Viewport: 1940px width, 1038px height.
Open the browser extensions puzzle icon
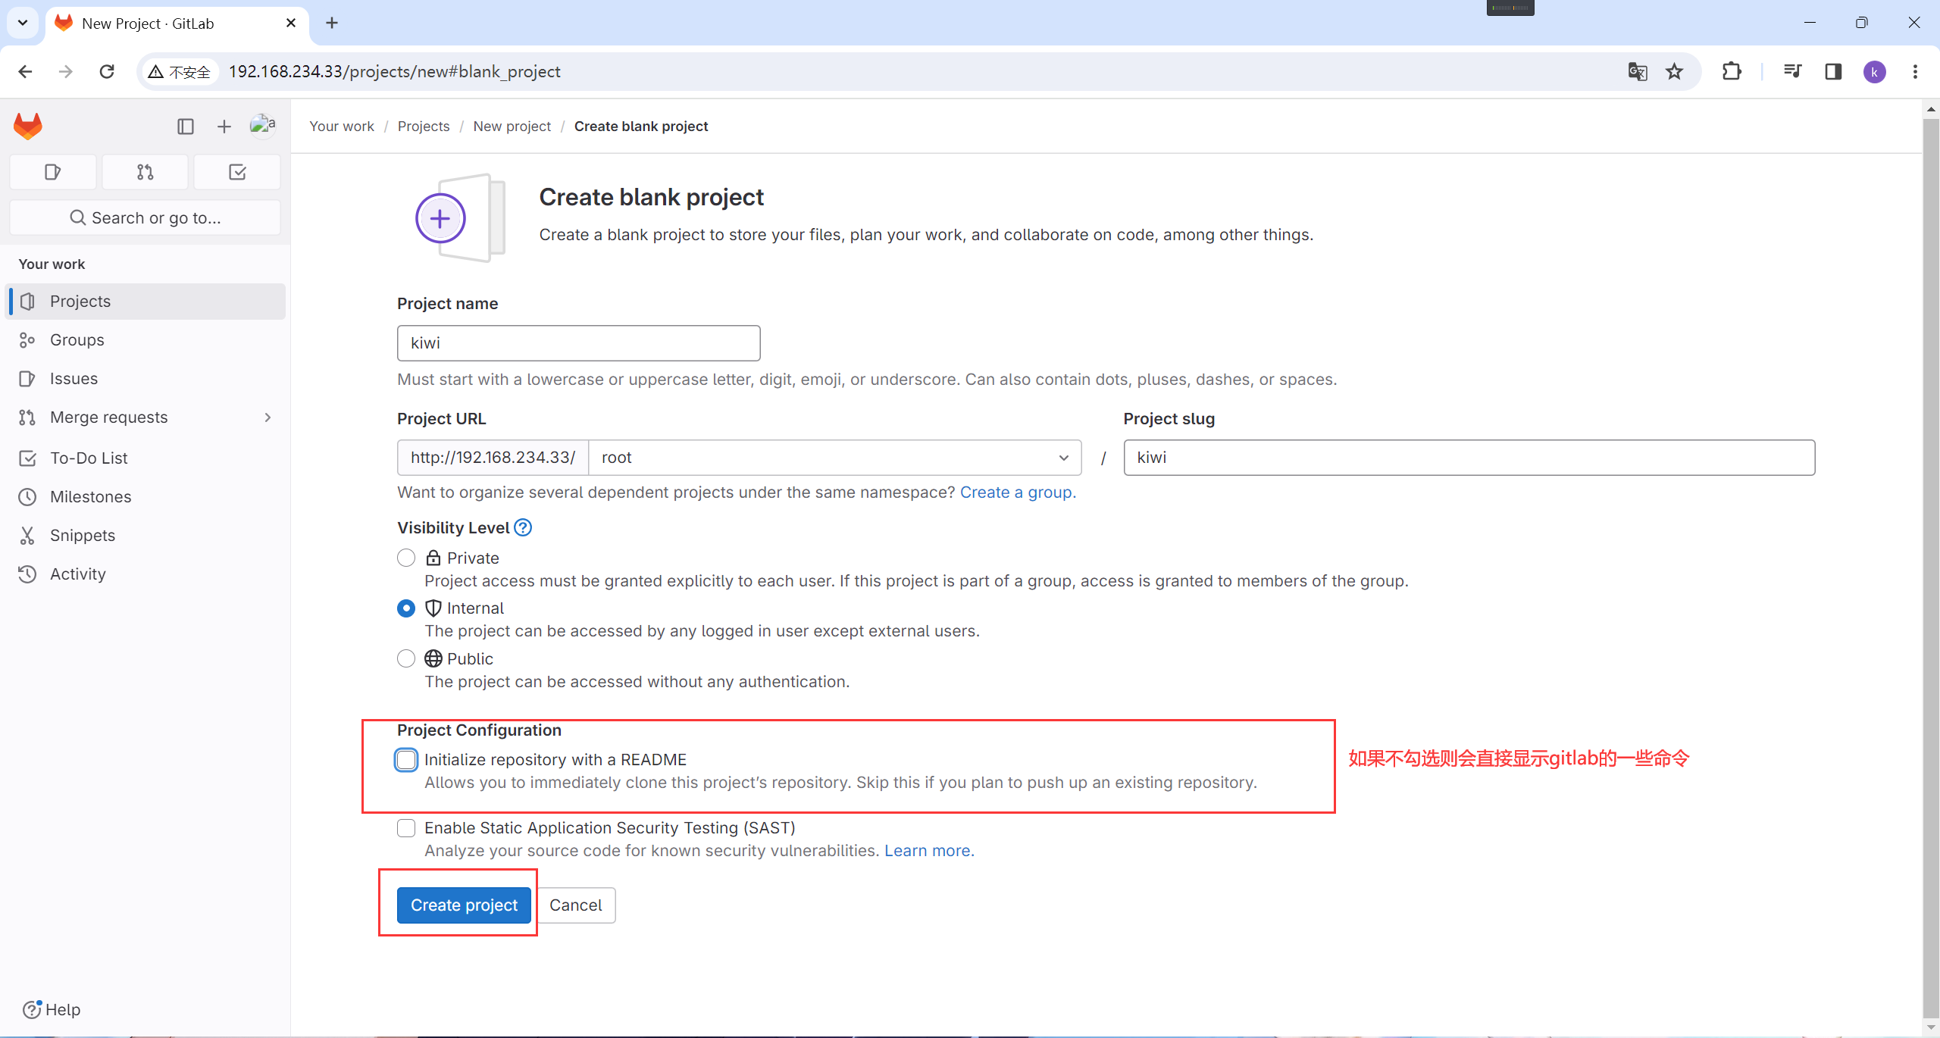(x=1732, y=71)
